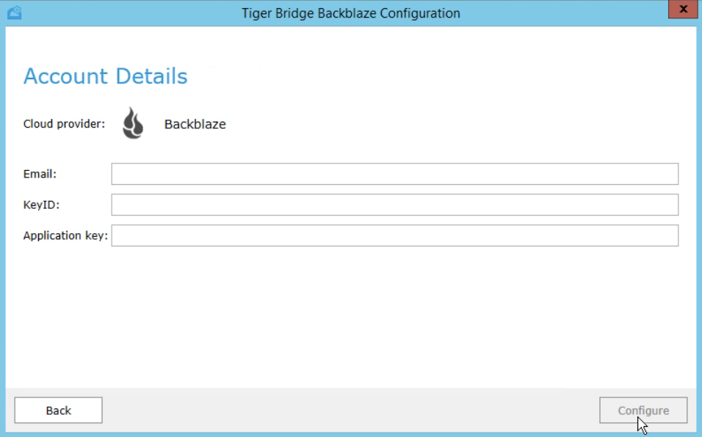Close the Tiger Bridge Backblaze Configuration window
Image resolution: width=702 pixels, height=437 pixels.
pyautogui.click(x=683, y=10)
